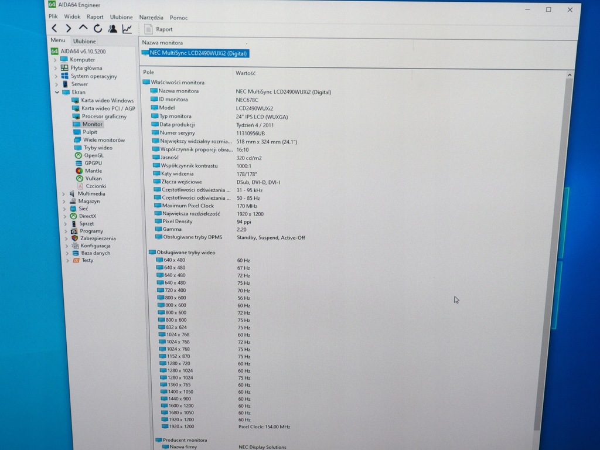Viewport: 600px width, 450px height.
Task: Switch to the Ulubione tab in the sidebar
Action: click(x=84, y=42)
